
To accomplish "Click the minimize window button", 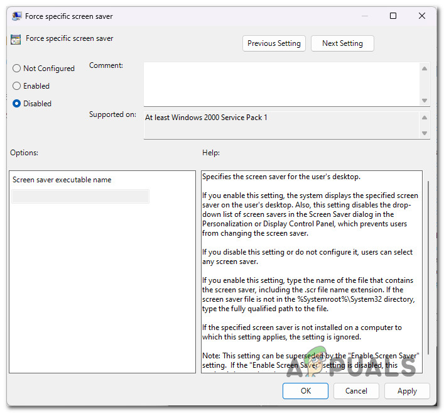I will 365,16.
